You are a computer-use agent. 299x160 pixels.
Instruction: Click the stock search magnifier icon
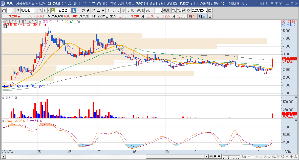40,10
